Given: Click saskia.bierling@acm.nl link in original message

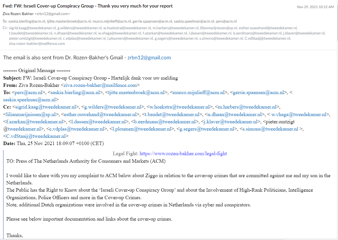Looking at the screenshot, I should (75, 93).
